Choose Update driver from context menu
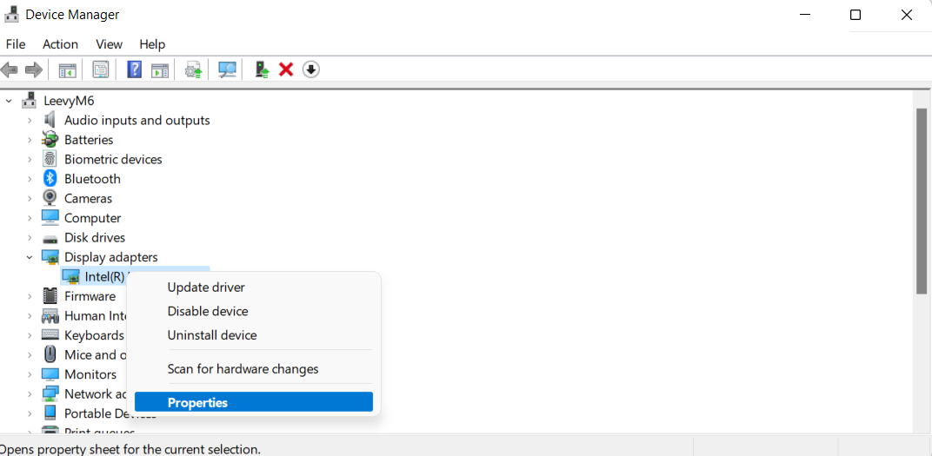 [254, 287]
